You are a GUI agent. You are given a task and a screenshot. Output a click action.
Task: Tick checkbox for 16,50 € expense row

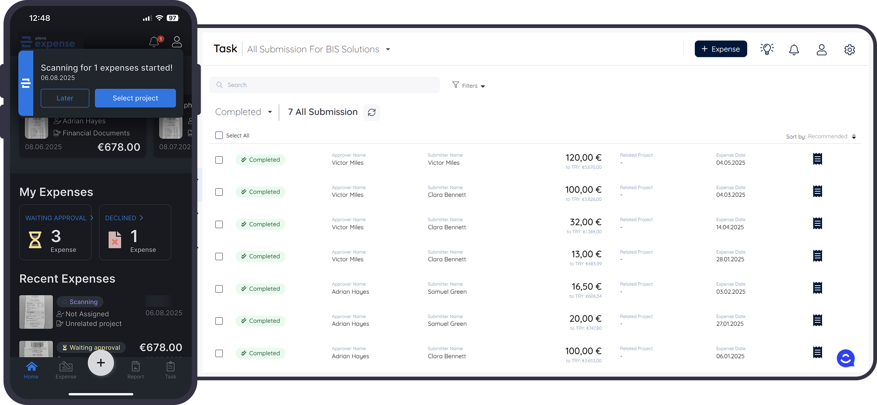(x=219, y=289)
